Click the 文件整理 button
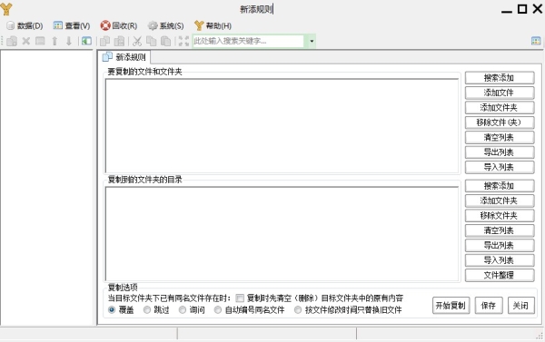 click(x=500, y=276)
